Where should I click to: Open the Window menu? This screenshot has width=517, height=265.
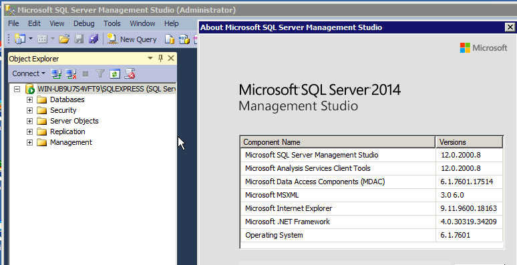point(142,23)
